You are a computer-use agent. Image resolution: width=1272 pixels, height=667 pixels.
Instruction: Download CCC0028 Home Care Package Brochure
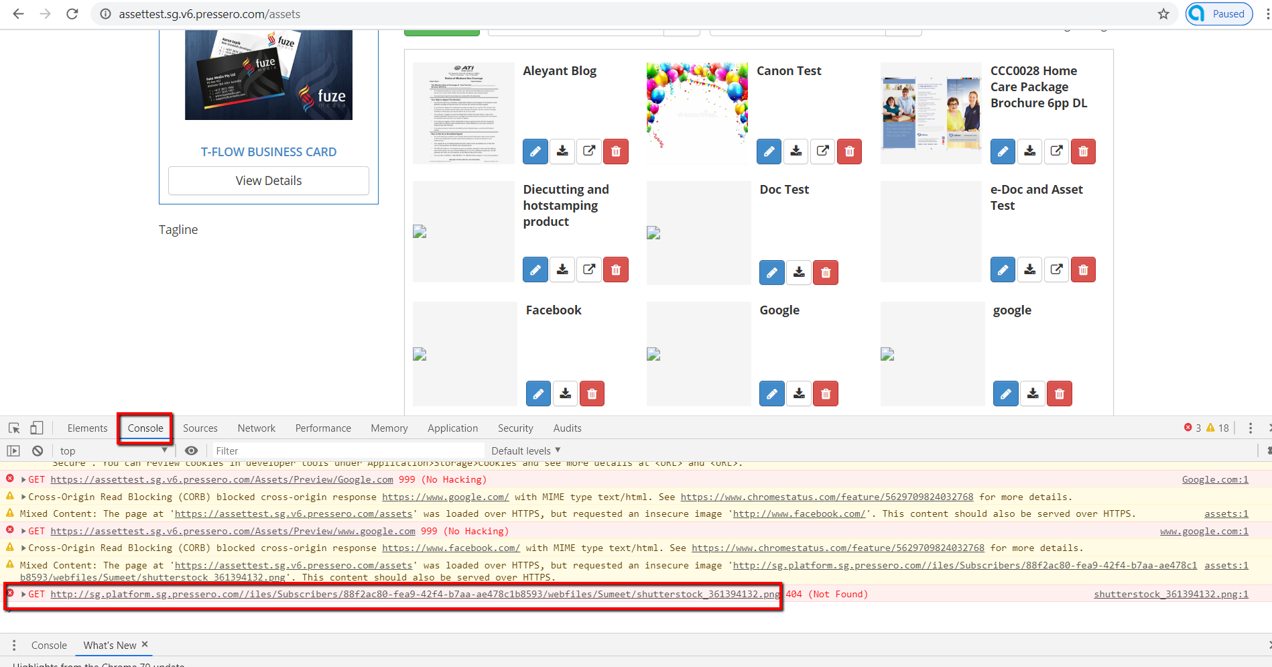point(1030,151)
